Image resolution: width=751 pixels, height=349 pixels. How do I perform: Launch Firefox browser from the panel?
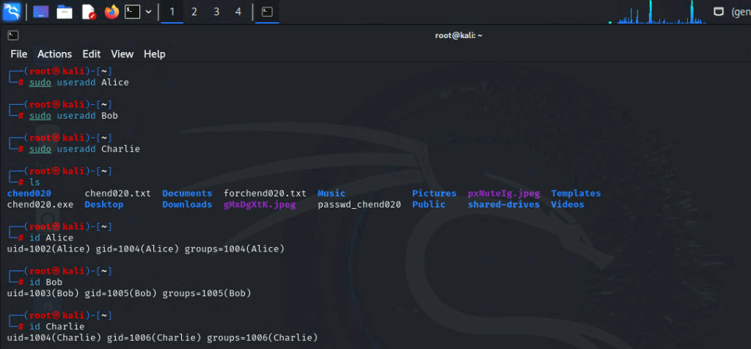tap(111, 12)
